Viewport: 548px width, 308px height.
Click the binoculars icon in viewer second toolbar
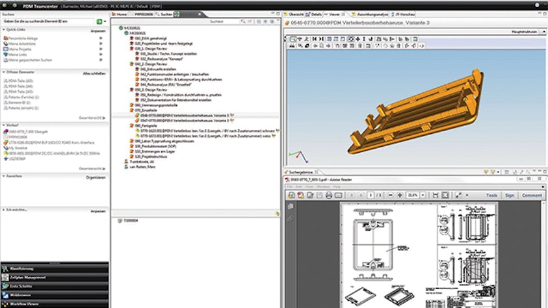coord(292,45)
